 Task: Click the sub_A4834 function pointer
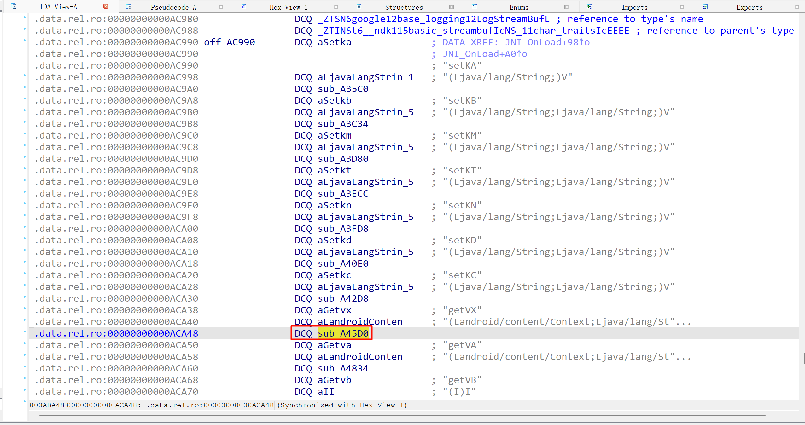pyautogui.click(x=343, y=368)
